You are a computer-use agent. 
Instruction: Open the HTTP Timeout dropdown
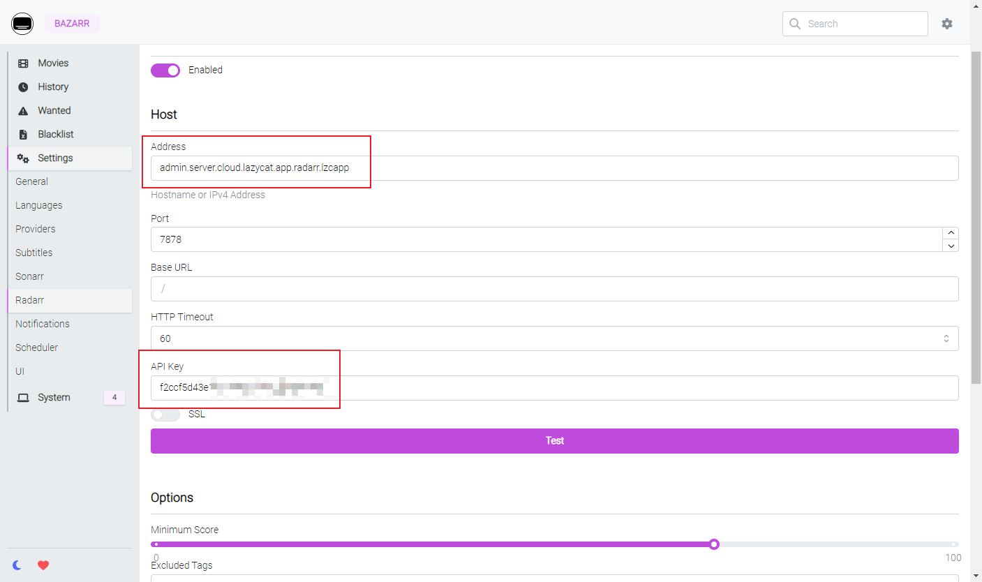point(554,338)
